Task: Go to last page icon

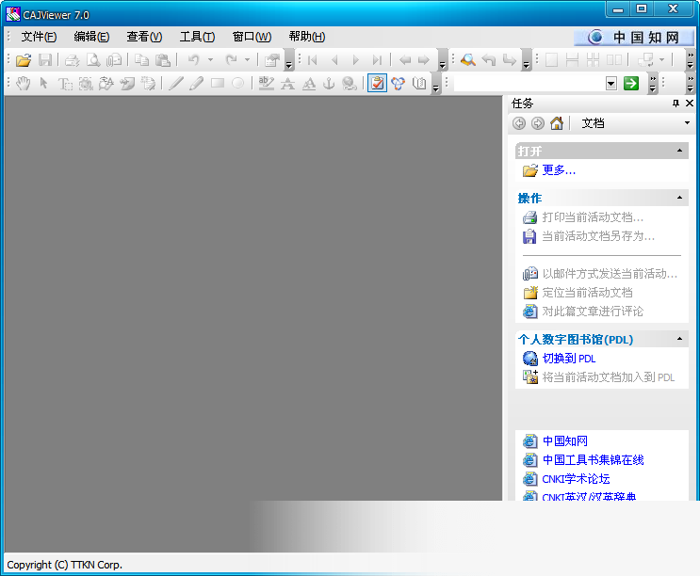Action: (x=377, y=59)
